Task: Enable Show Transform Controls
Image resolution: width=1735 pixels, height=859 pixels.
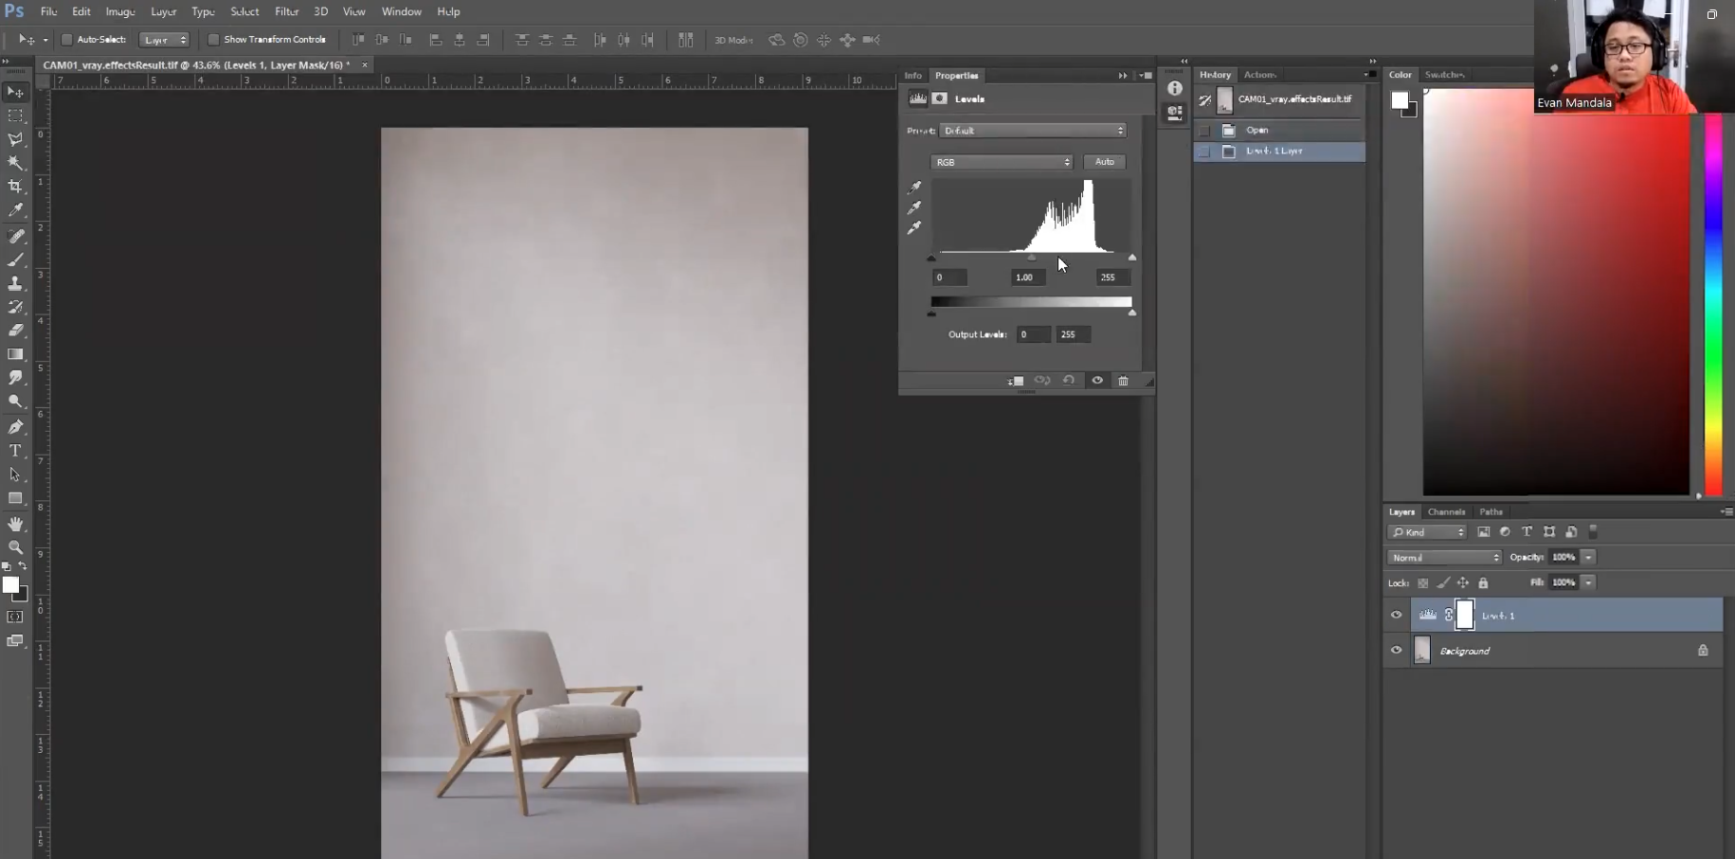Action: pos(213,40)
